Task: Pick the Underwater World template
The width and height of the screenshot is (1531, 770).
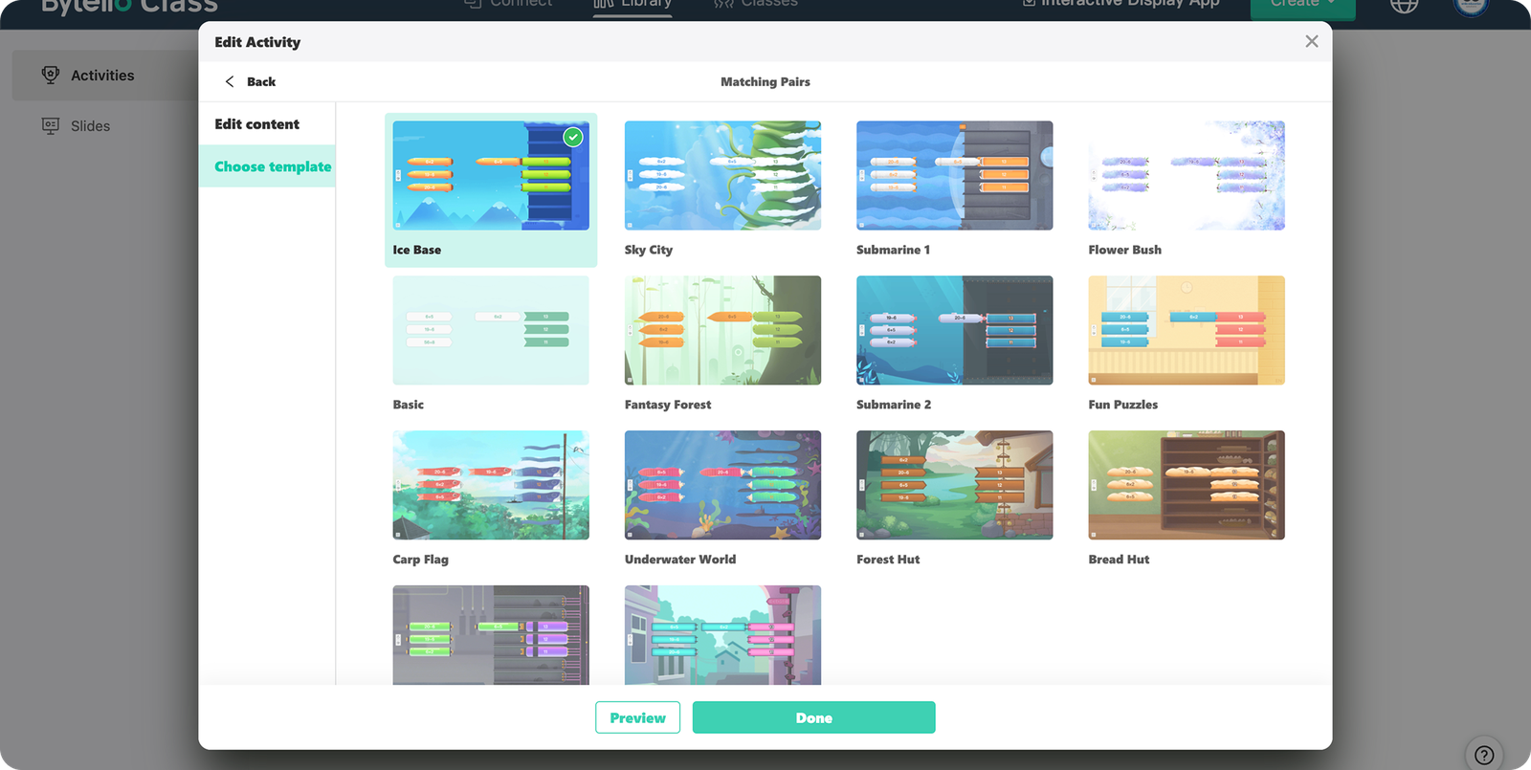Action: click(722, 486)
